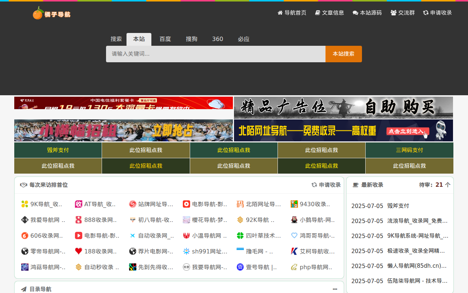Open the 毁斧支付 green ad slot link
This screenshot has width=468, height=293.
point(58,150)
